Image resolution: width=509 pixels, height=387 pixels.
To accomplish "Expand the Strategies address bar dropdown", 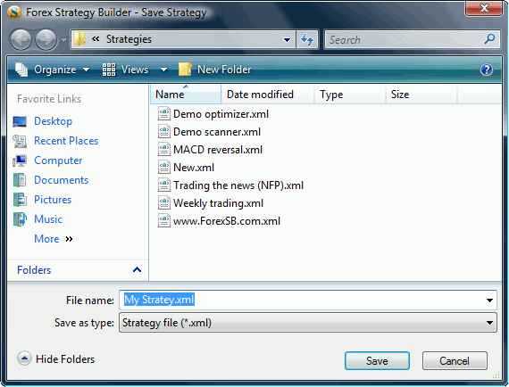I will (x=287, y=39).
